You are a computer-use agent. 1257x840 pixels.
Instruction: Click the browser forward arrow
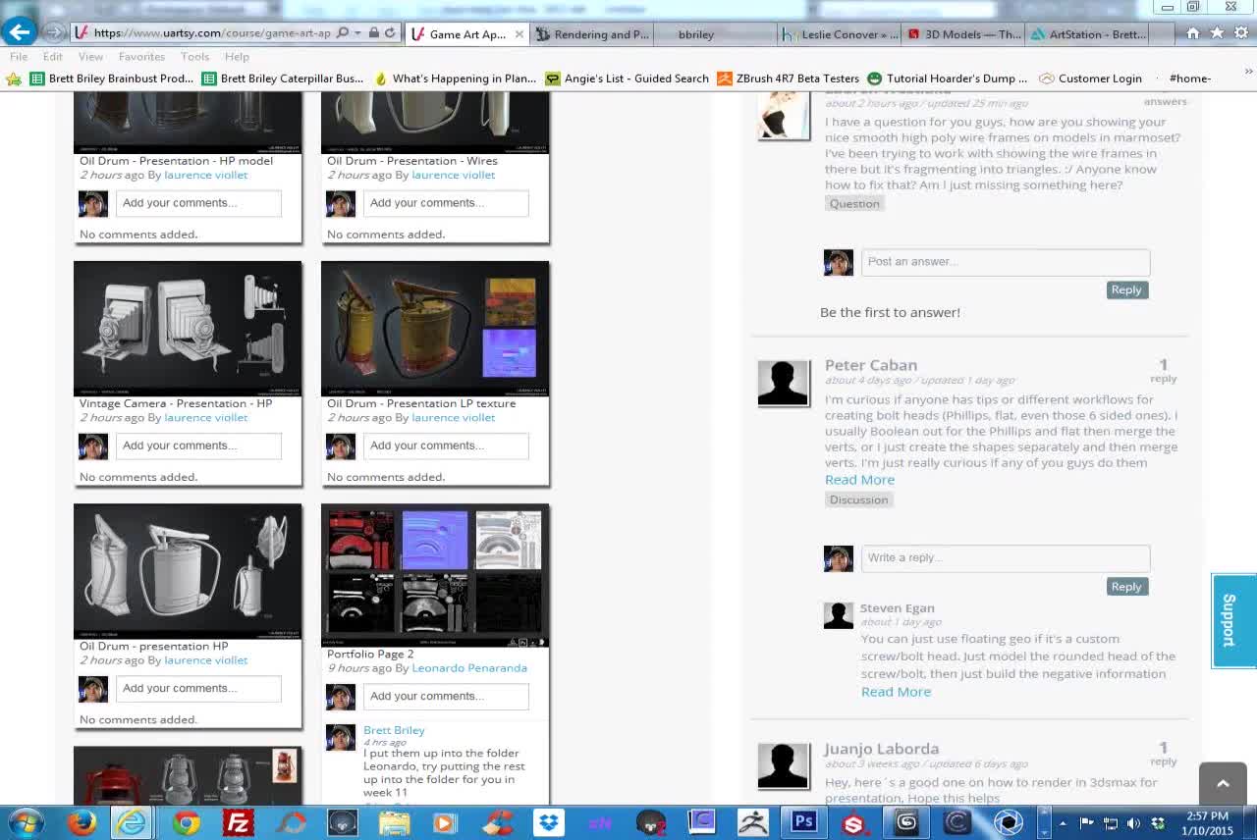coord(54,32)
